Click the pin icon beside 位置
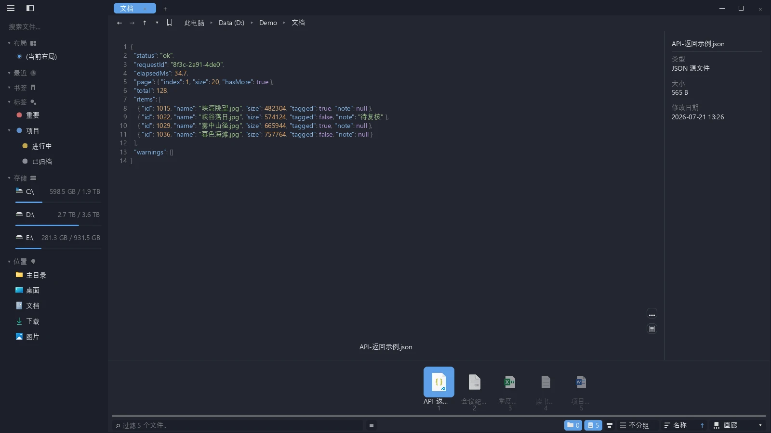The height and width of the screenshot is (433, 771). 33,262
